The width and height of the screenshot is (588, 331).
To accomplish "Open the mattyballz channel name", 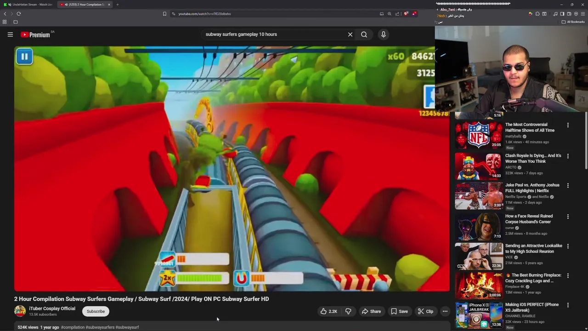I will (x=513, y=137).
